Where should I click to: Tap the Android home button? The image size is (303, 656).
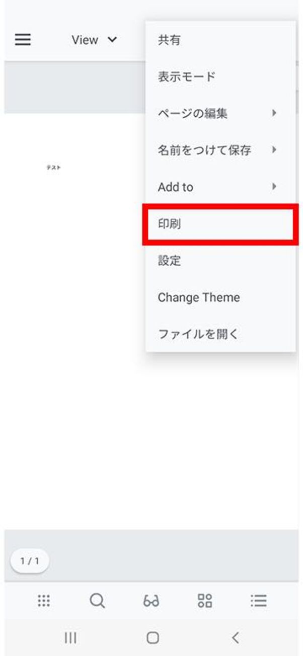pos(153,638)
